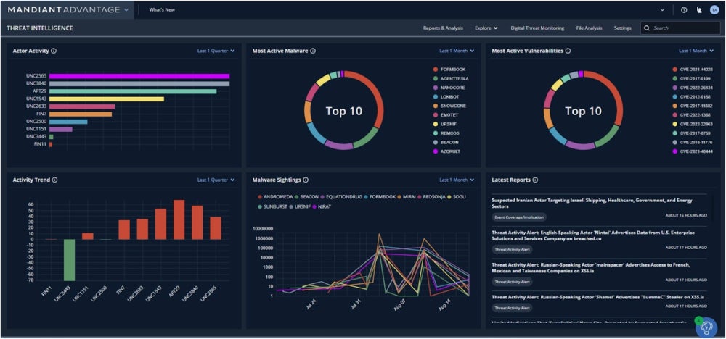Open Mandiant Advantage product switcher dropdown
This screenshot has height=339, width=726.
[126, 10]
